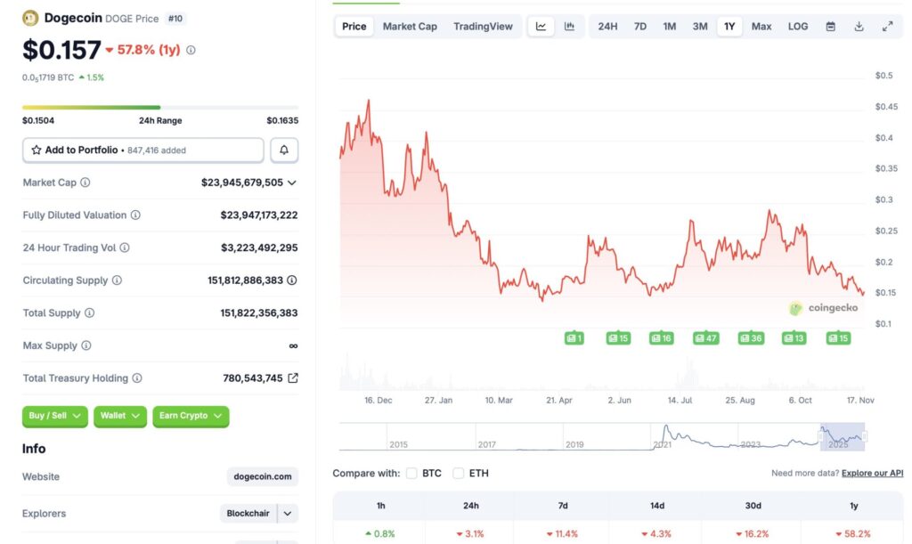Select the Market Cap chart tab

pyautogui.click(x=410, y=26)
